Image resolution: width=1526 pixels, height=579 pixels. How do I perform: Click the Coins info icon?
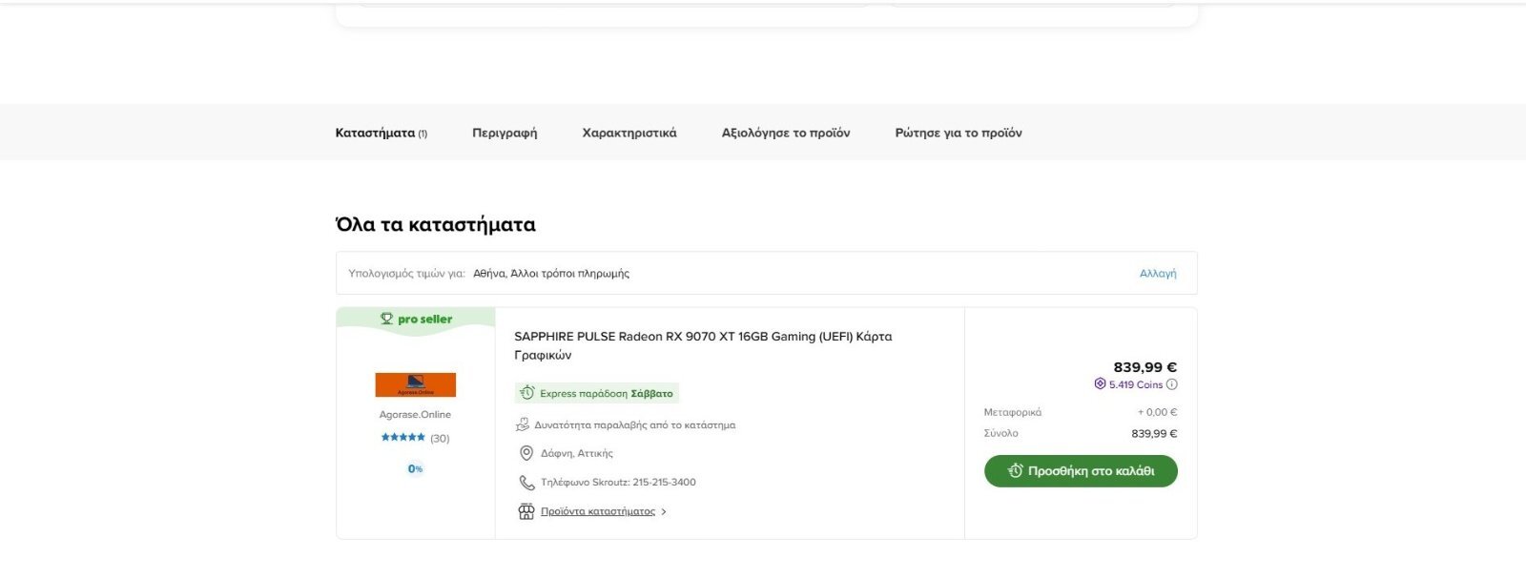click(x=1172, y=384)
